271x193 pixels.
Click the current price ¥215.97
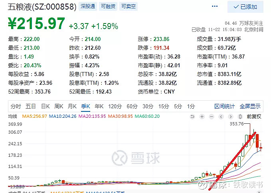(36, 23)
